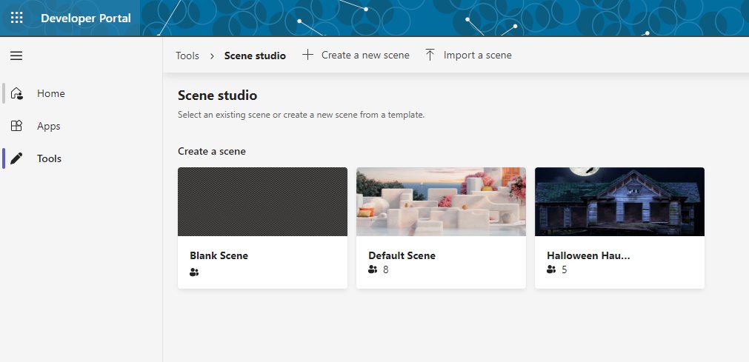Click people icon on Default Scene card
Viewport: 749px width, 362px height.
pos(373,269)
